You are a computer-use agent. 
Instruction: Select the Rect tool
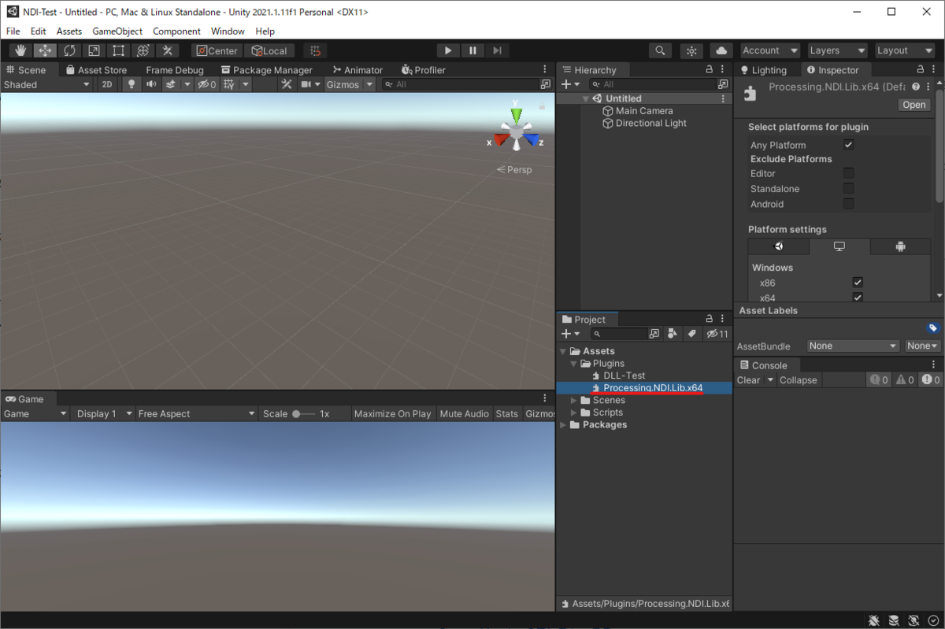pyautogui.click(x=118, y=50)
